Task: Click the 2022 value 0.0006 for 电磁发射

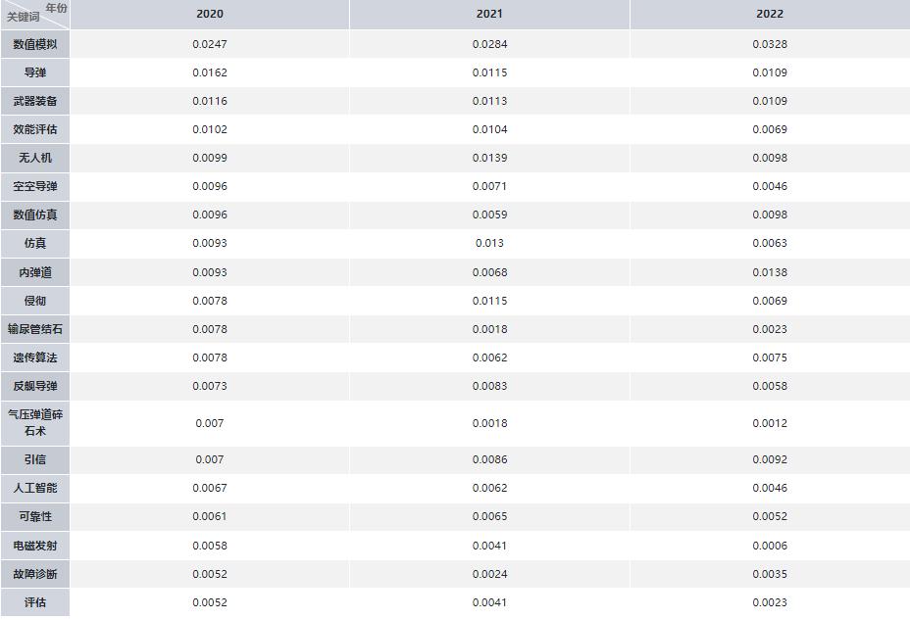Action: coord(770,546)
